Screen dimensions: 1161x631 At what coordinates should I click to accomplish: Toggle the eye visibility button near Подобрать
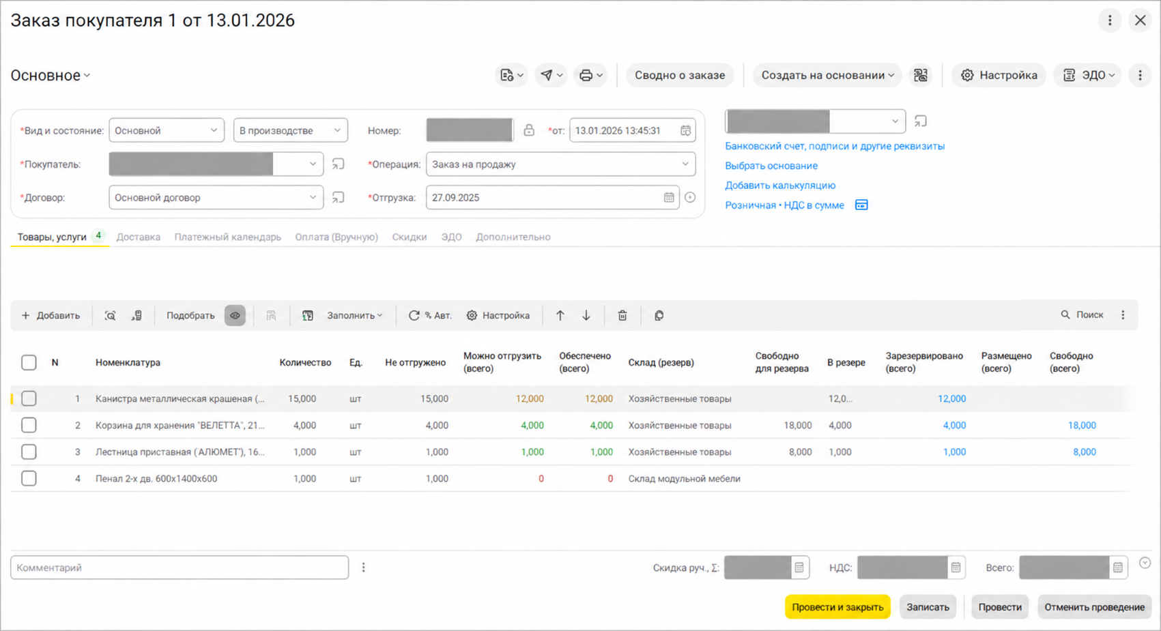(235, 315)
